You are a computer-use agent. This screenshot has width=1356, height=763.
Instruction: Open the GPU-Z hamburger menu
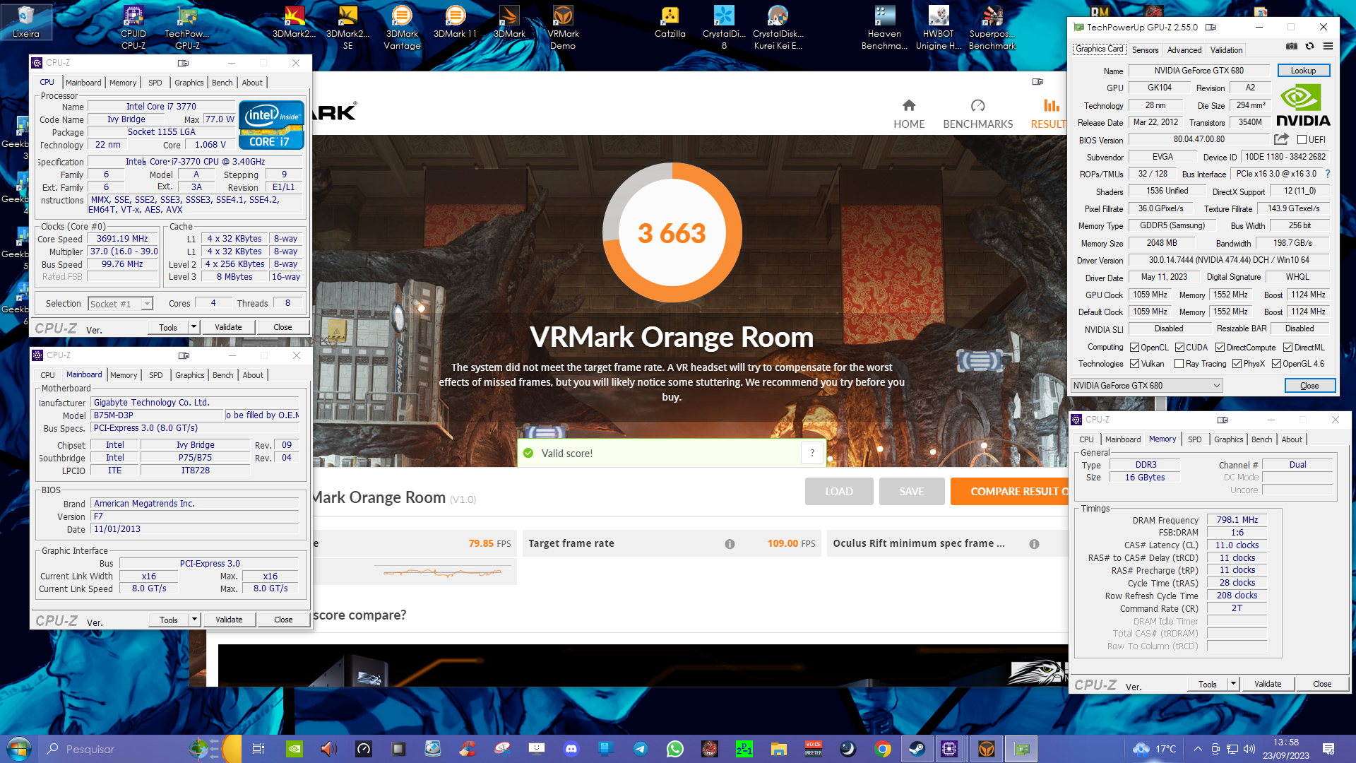(1328, 47)
